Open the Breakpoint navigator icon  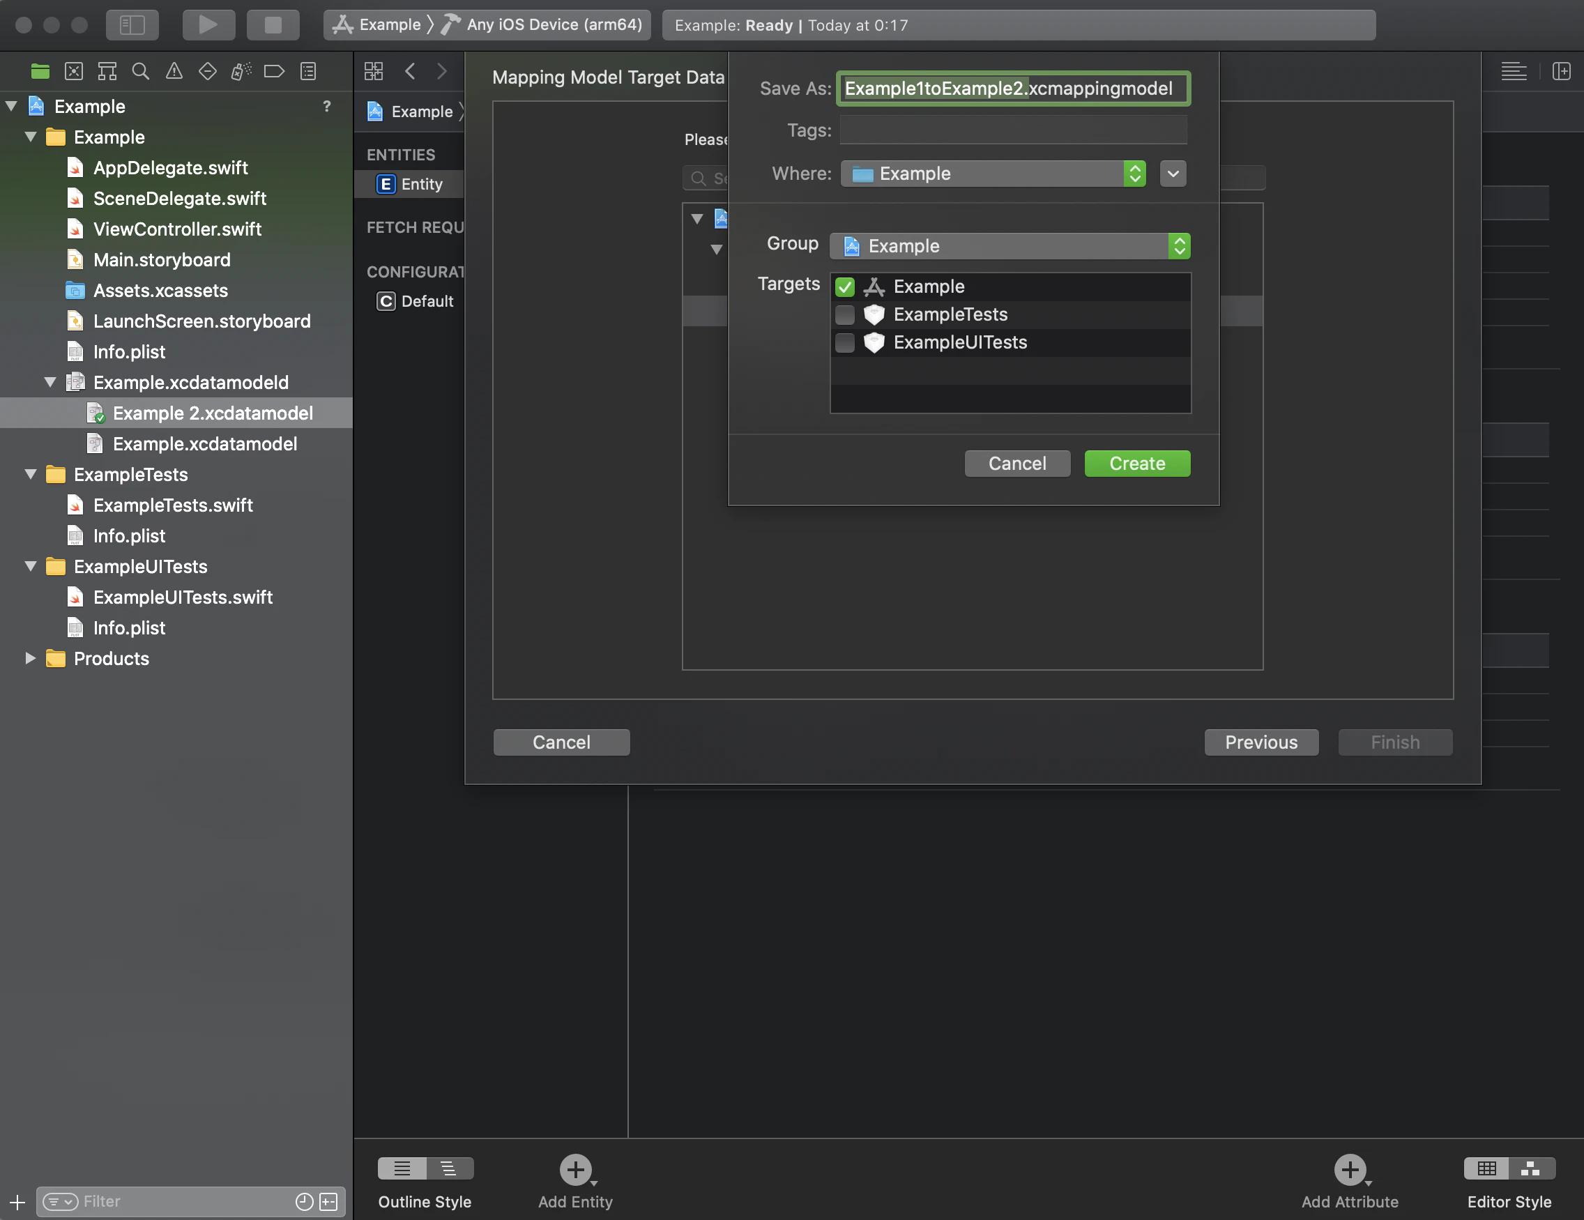[274, 71]
